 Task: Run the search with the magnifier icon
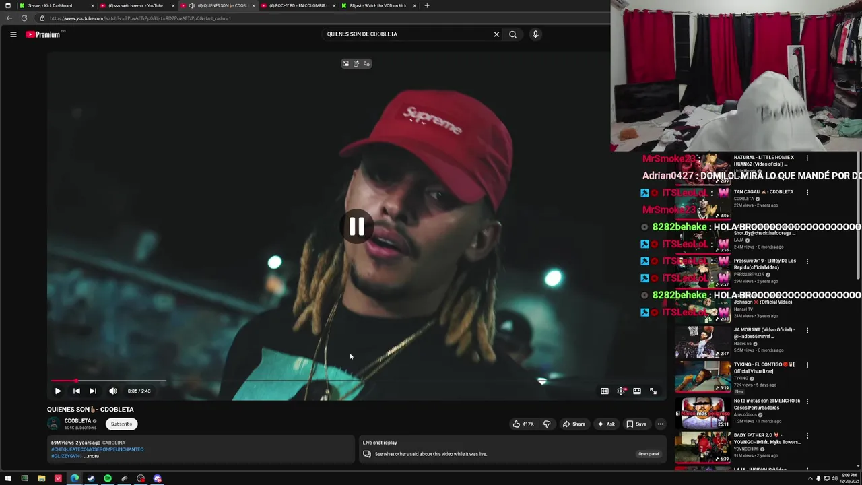click(x=512, y=34)
